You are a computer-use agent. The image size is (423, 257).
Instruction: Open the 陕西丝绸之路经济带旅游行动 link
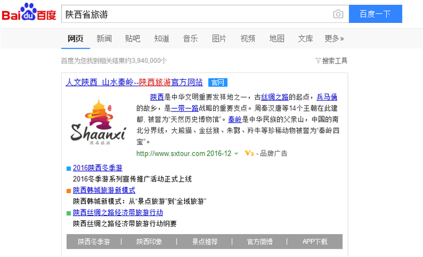(x=118, y=213)
